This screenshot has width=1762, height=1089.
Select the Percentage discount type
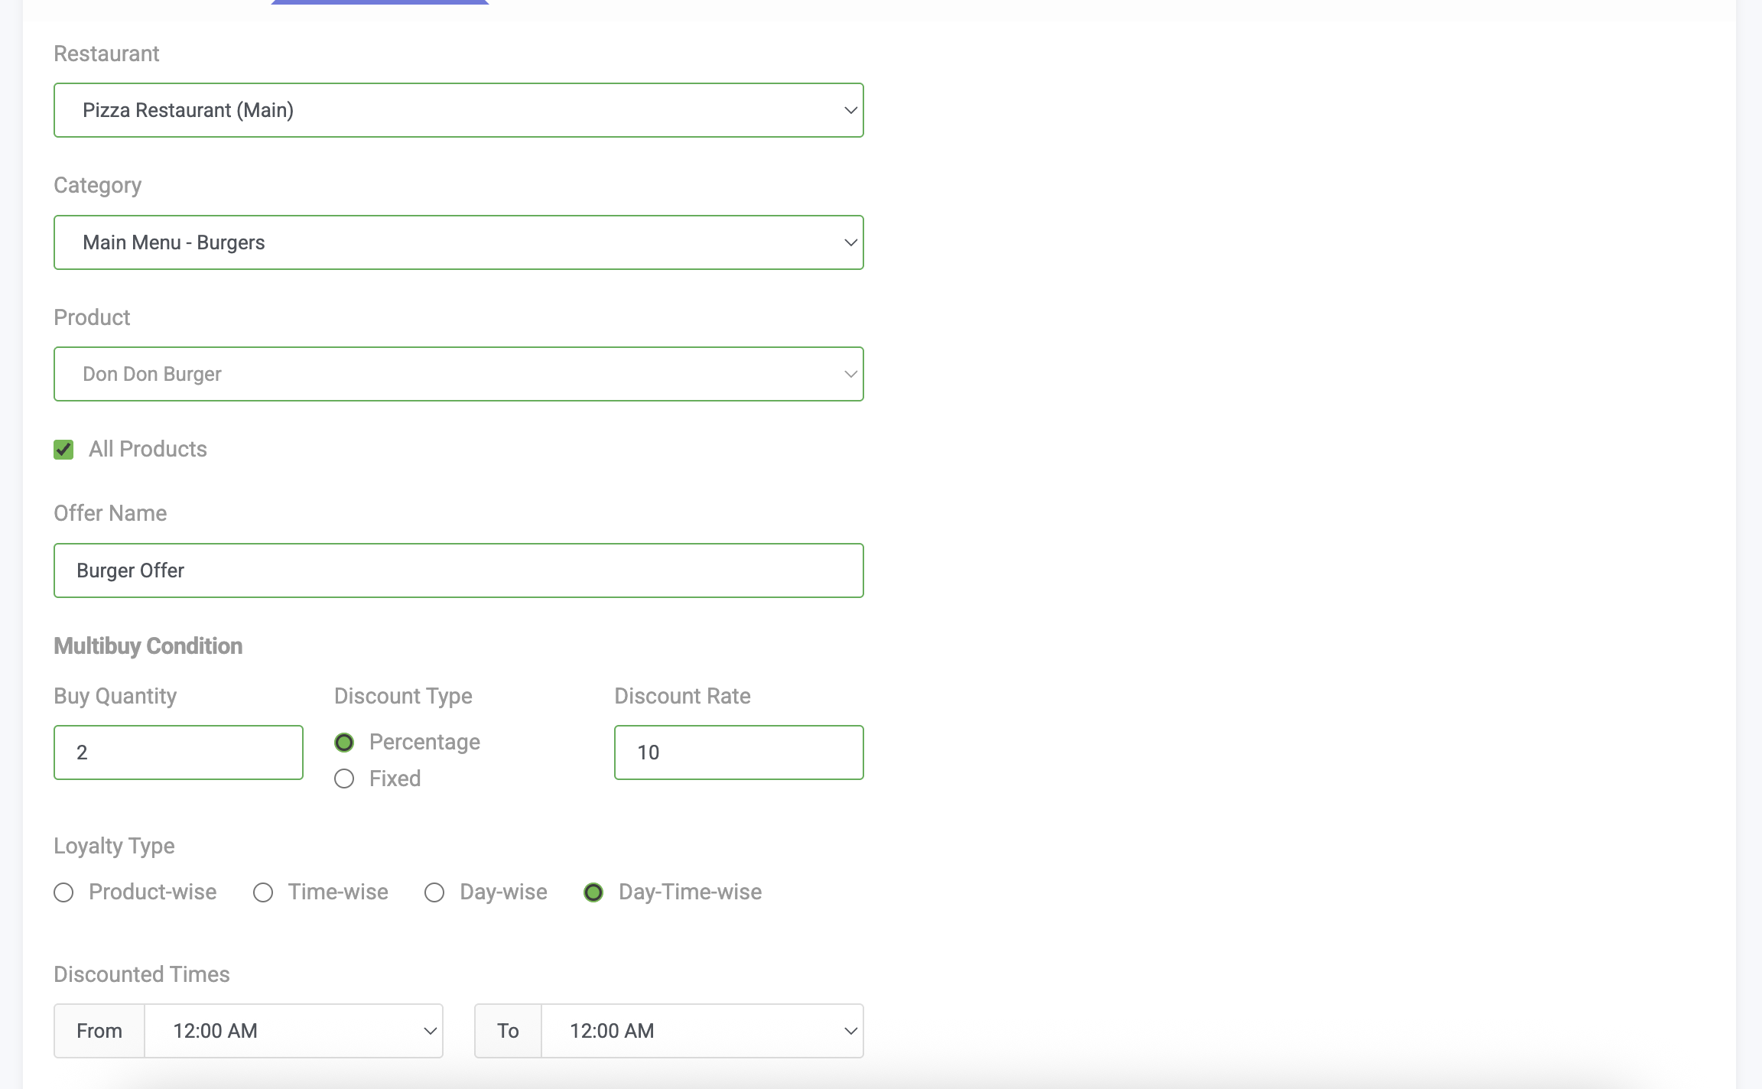coord(344,742)
